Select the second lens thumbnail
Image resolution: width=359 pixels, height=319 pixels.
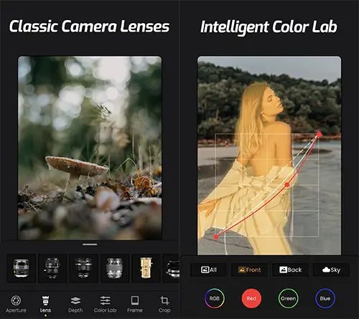(52, 268)
